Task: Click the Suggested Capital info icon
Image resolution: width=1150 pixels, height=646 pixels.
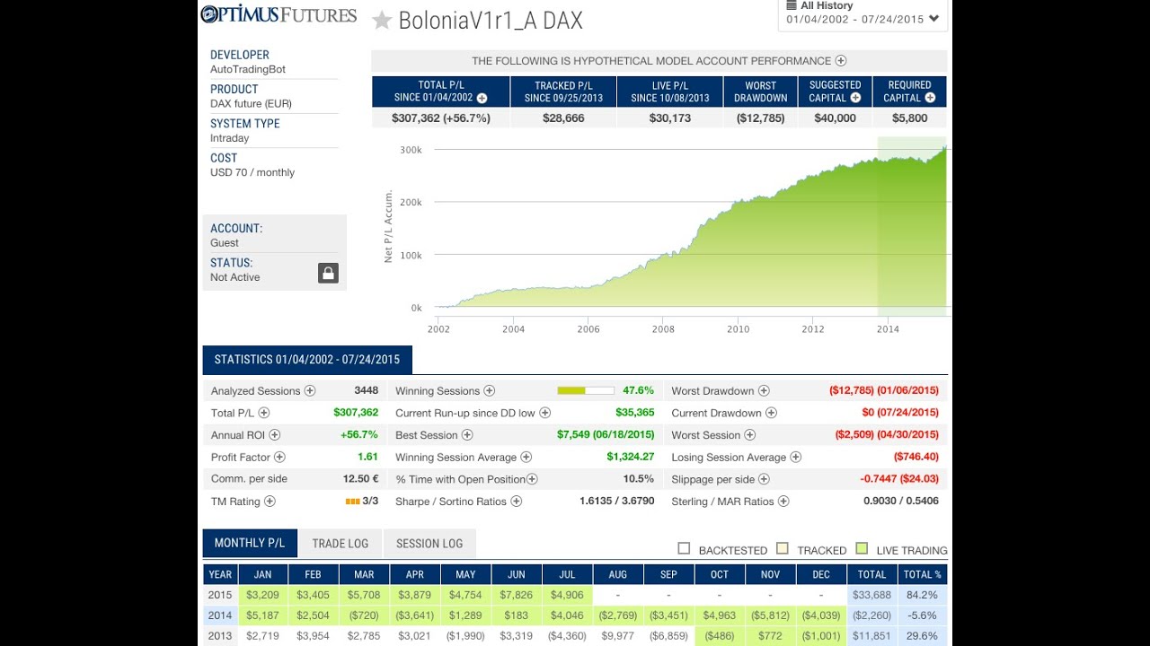Action: point(854,98)
